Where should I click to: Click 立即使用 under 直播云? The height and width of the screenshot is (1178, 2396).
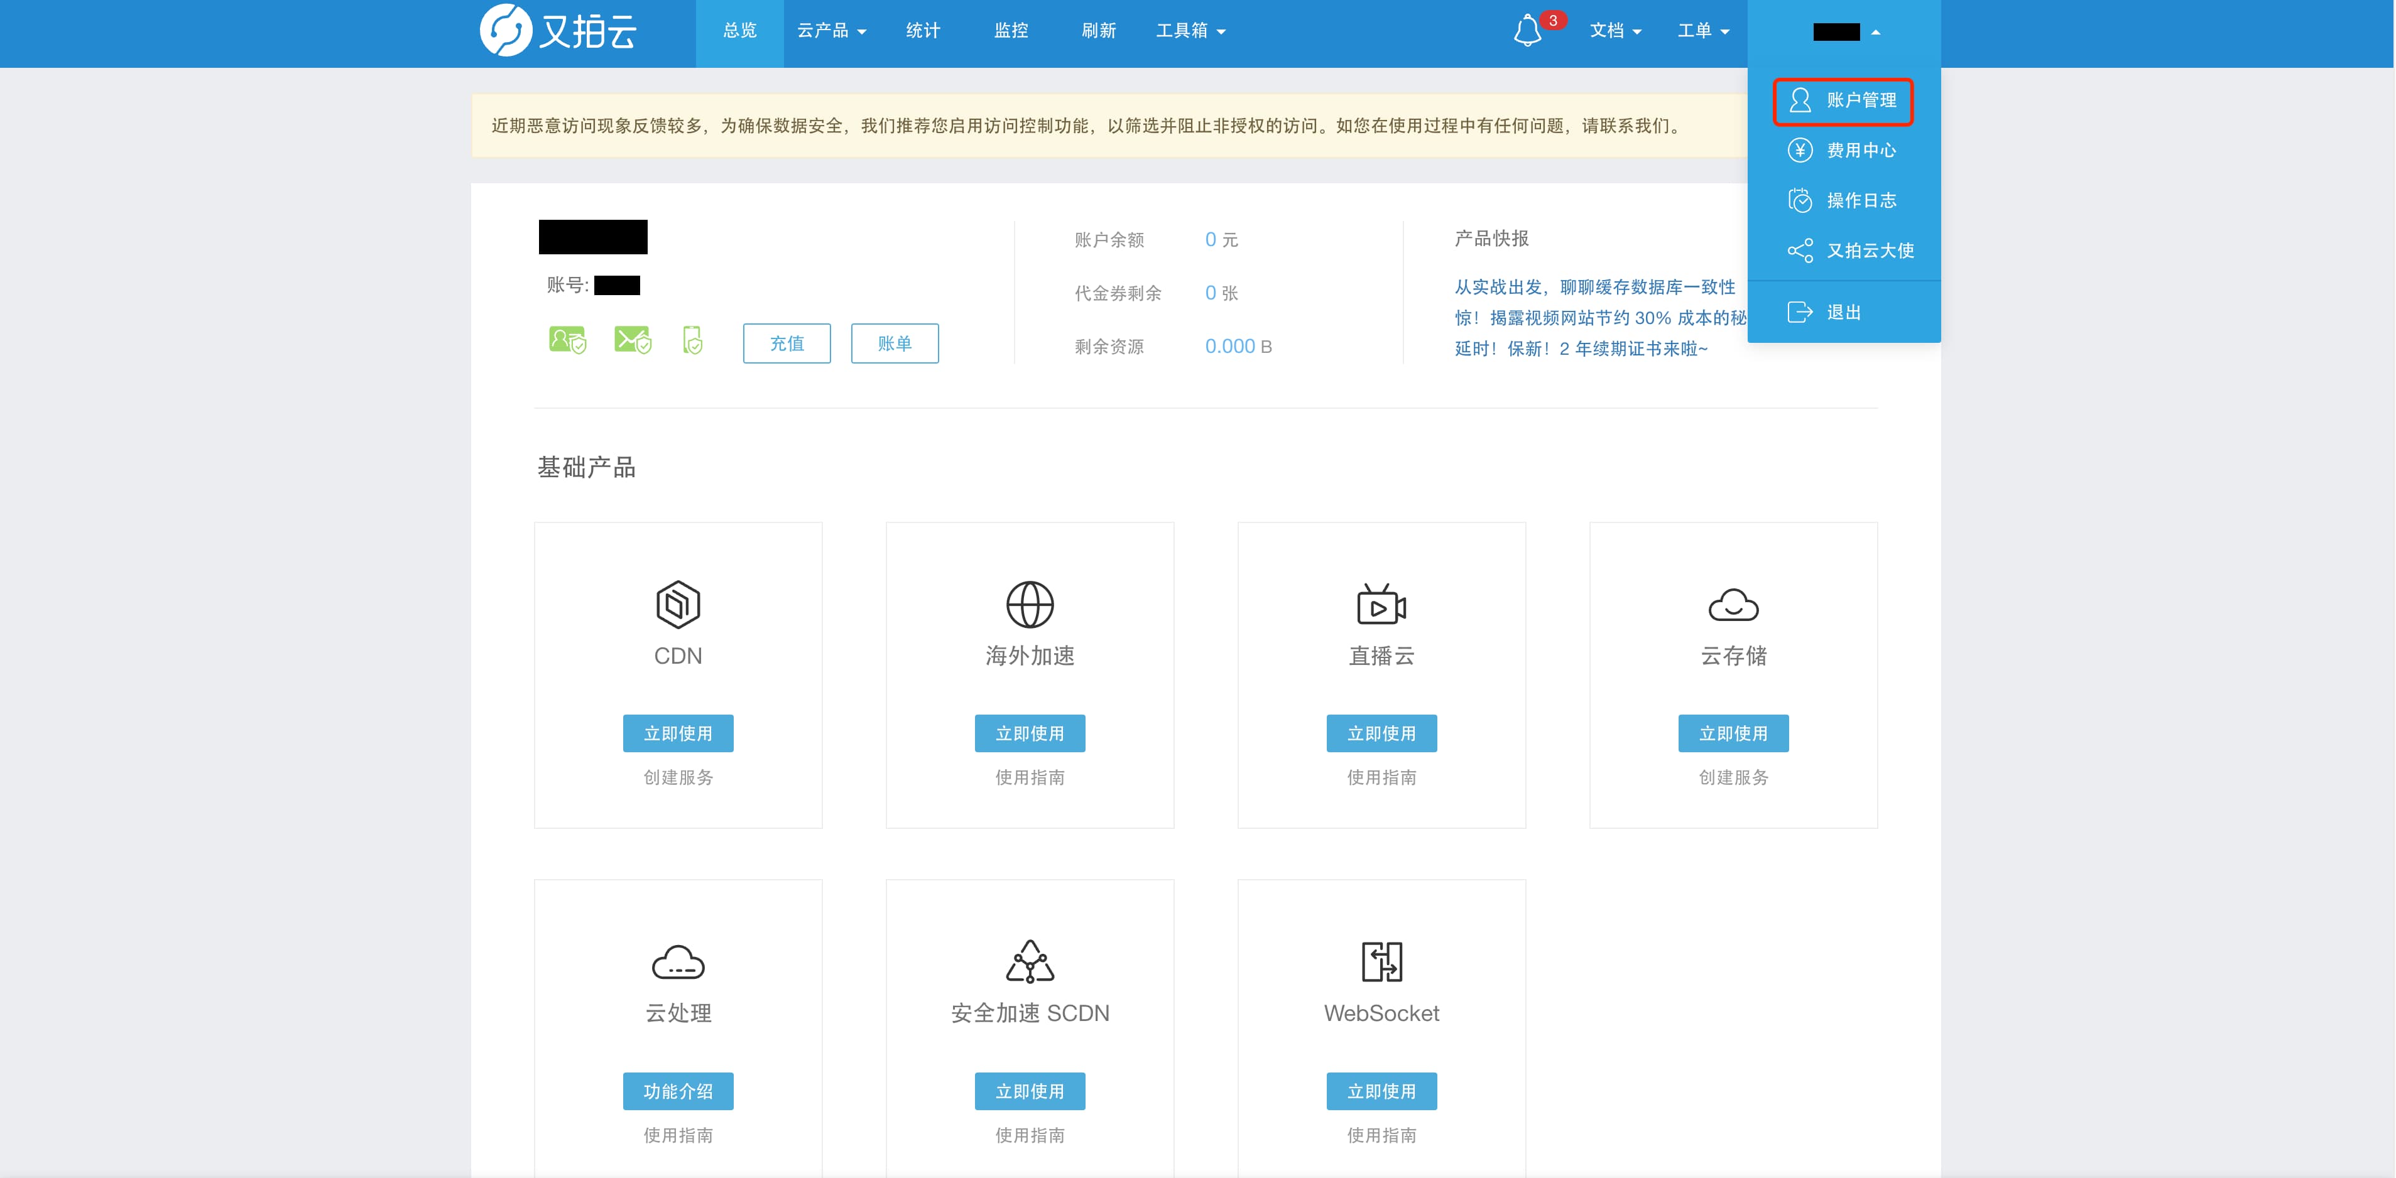[x=1381, y=733]
